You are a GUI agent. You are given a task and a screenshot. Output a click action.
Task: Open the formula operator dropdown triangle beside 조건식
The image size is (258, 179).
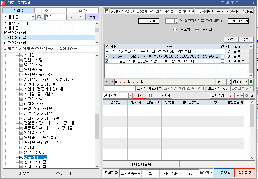(219, 82)
